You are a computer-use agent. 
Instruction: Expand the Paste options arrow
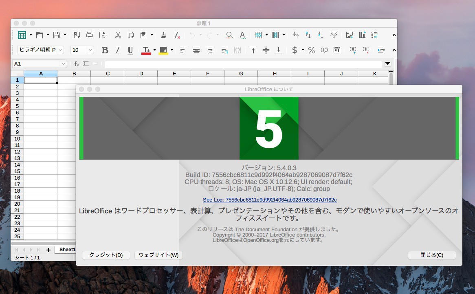click(x=152, y=35)
